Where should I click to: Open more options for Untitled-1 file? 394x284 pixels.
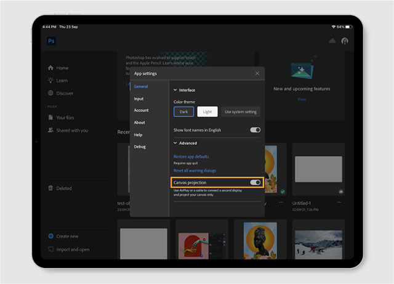click(x=339, y=202)
